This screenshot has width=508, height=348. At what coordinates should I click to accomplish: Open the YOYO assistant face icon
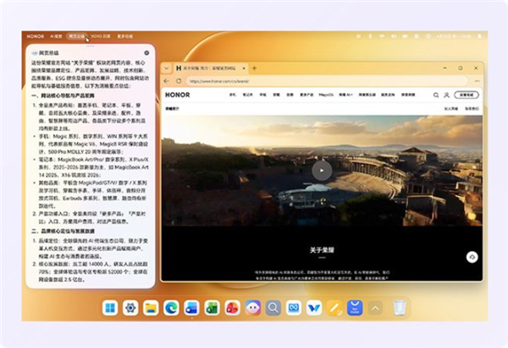click(x=253, y=308)
